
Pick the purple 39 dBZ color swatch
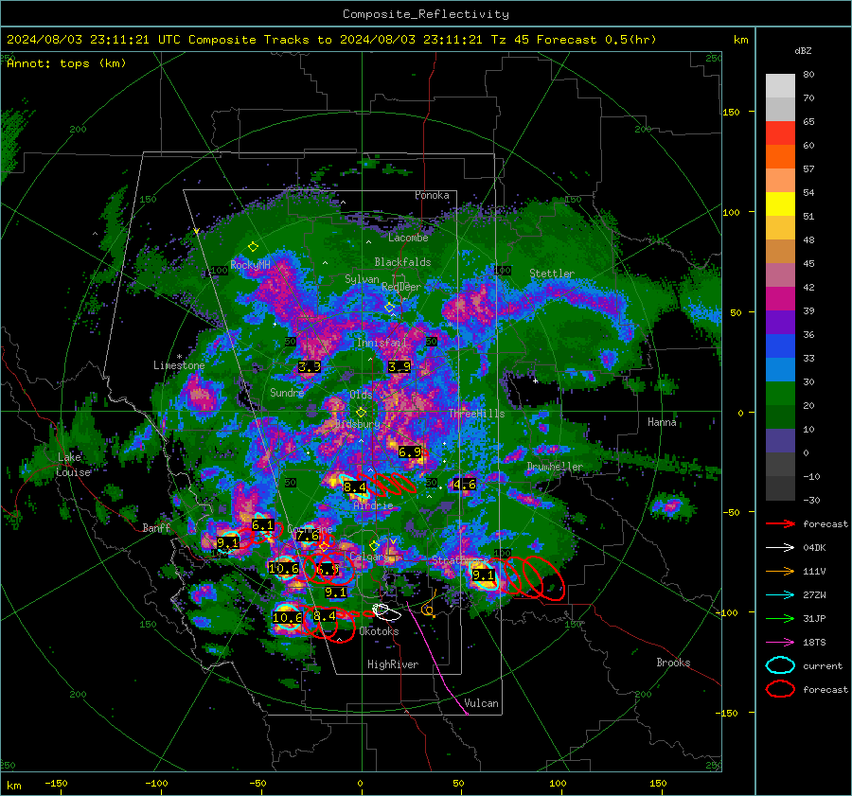click(780, 322)
